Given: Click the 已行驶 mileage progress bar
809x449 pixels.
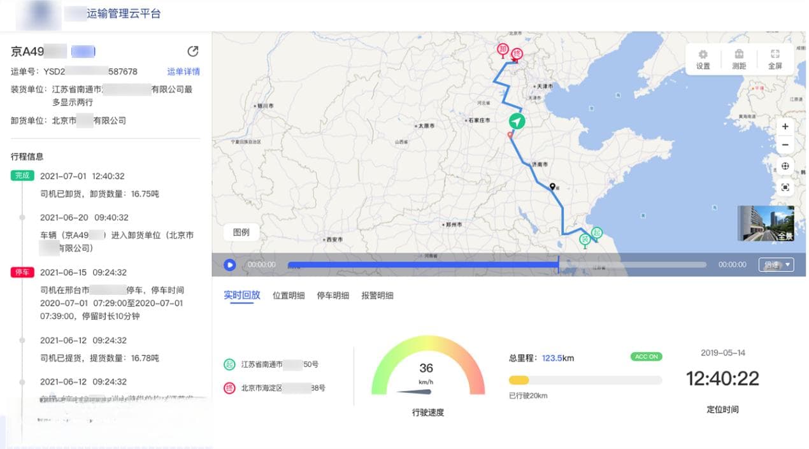Looking at the screenshot, I should coord(585,380).
